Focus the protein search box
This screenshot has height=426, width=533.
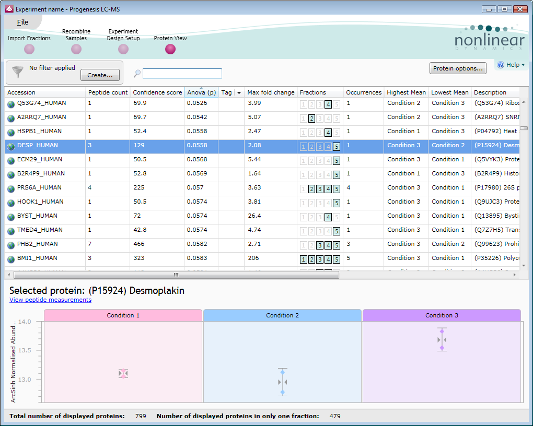(182, 74)
